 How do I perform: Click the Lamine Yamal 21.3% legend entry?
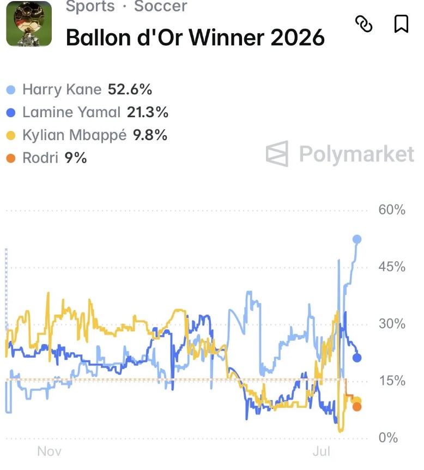pos(87,112)
